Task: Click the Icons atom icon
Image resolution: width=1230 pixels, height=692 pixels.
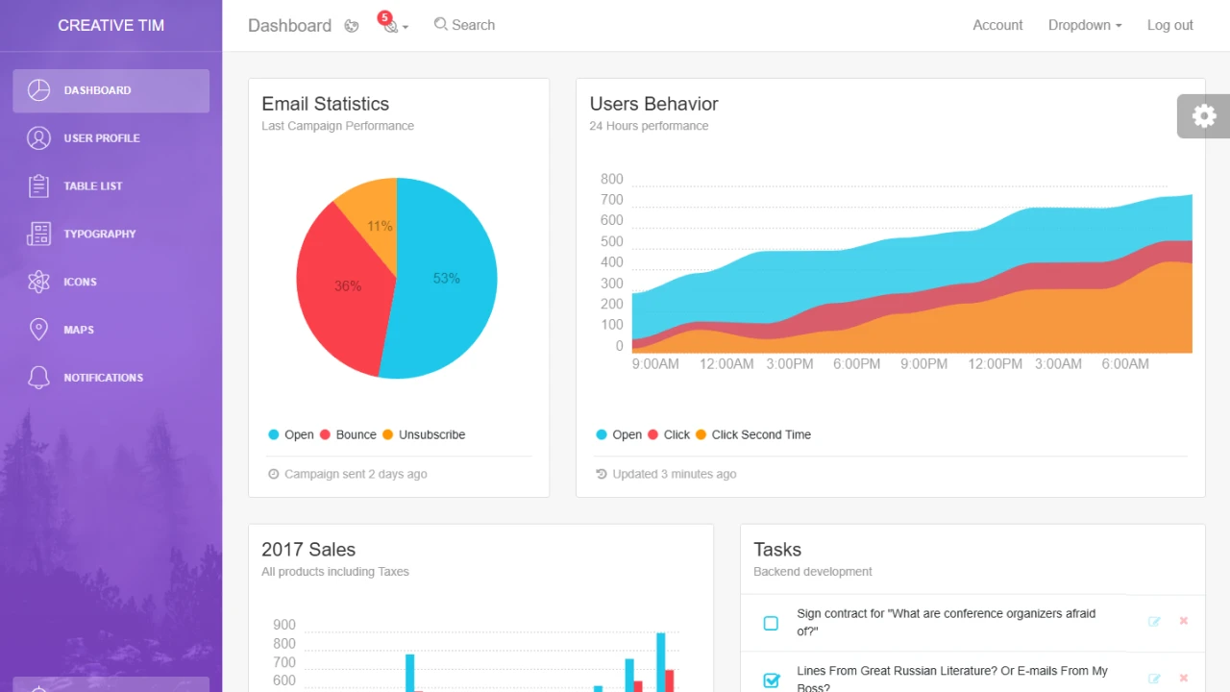Action: 38,282
